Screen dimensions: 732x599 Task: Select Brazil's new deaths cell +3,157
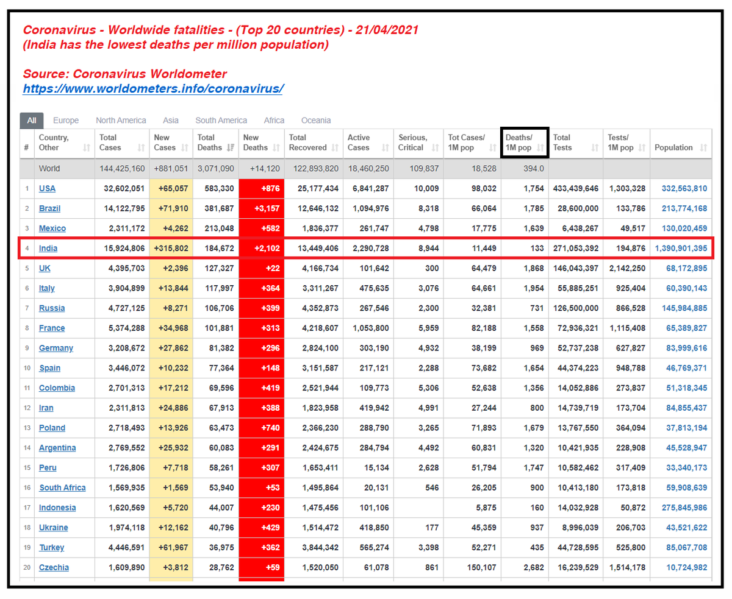(x=262, y=208)
